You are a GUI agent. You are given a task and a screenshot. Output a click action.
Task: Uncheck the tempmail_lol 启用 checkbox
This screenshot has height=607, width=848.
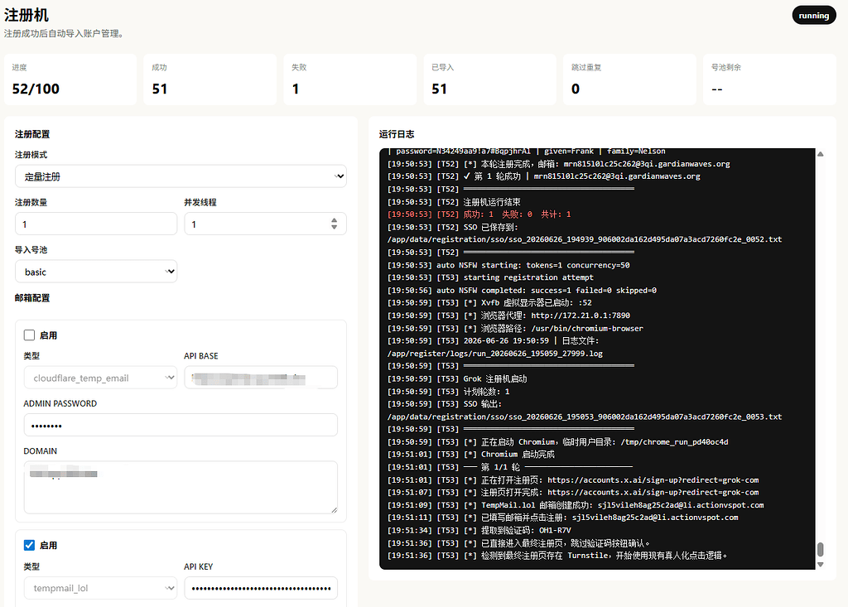[x=29, y=546]
